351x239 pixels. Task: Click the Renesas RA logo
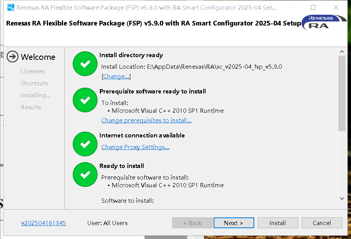pyautogui.click(x=324, y=22)
